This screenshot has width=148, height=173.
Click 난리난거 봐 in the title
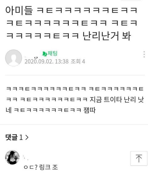click(107, 36)
